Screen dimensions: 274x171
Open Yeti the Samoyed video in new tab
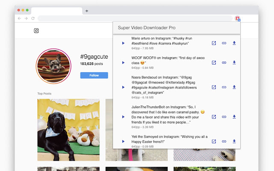click(214, 142)
